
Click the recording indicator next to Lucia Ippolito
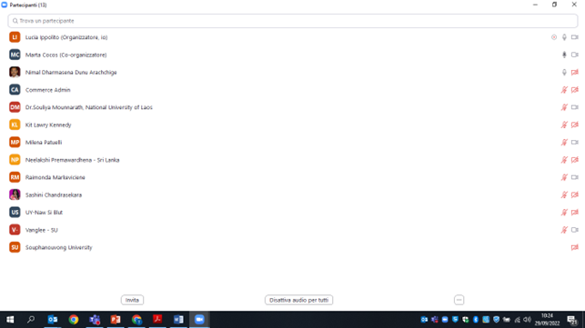click(554, 37)
